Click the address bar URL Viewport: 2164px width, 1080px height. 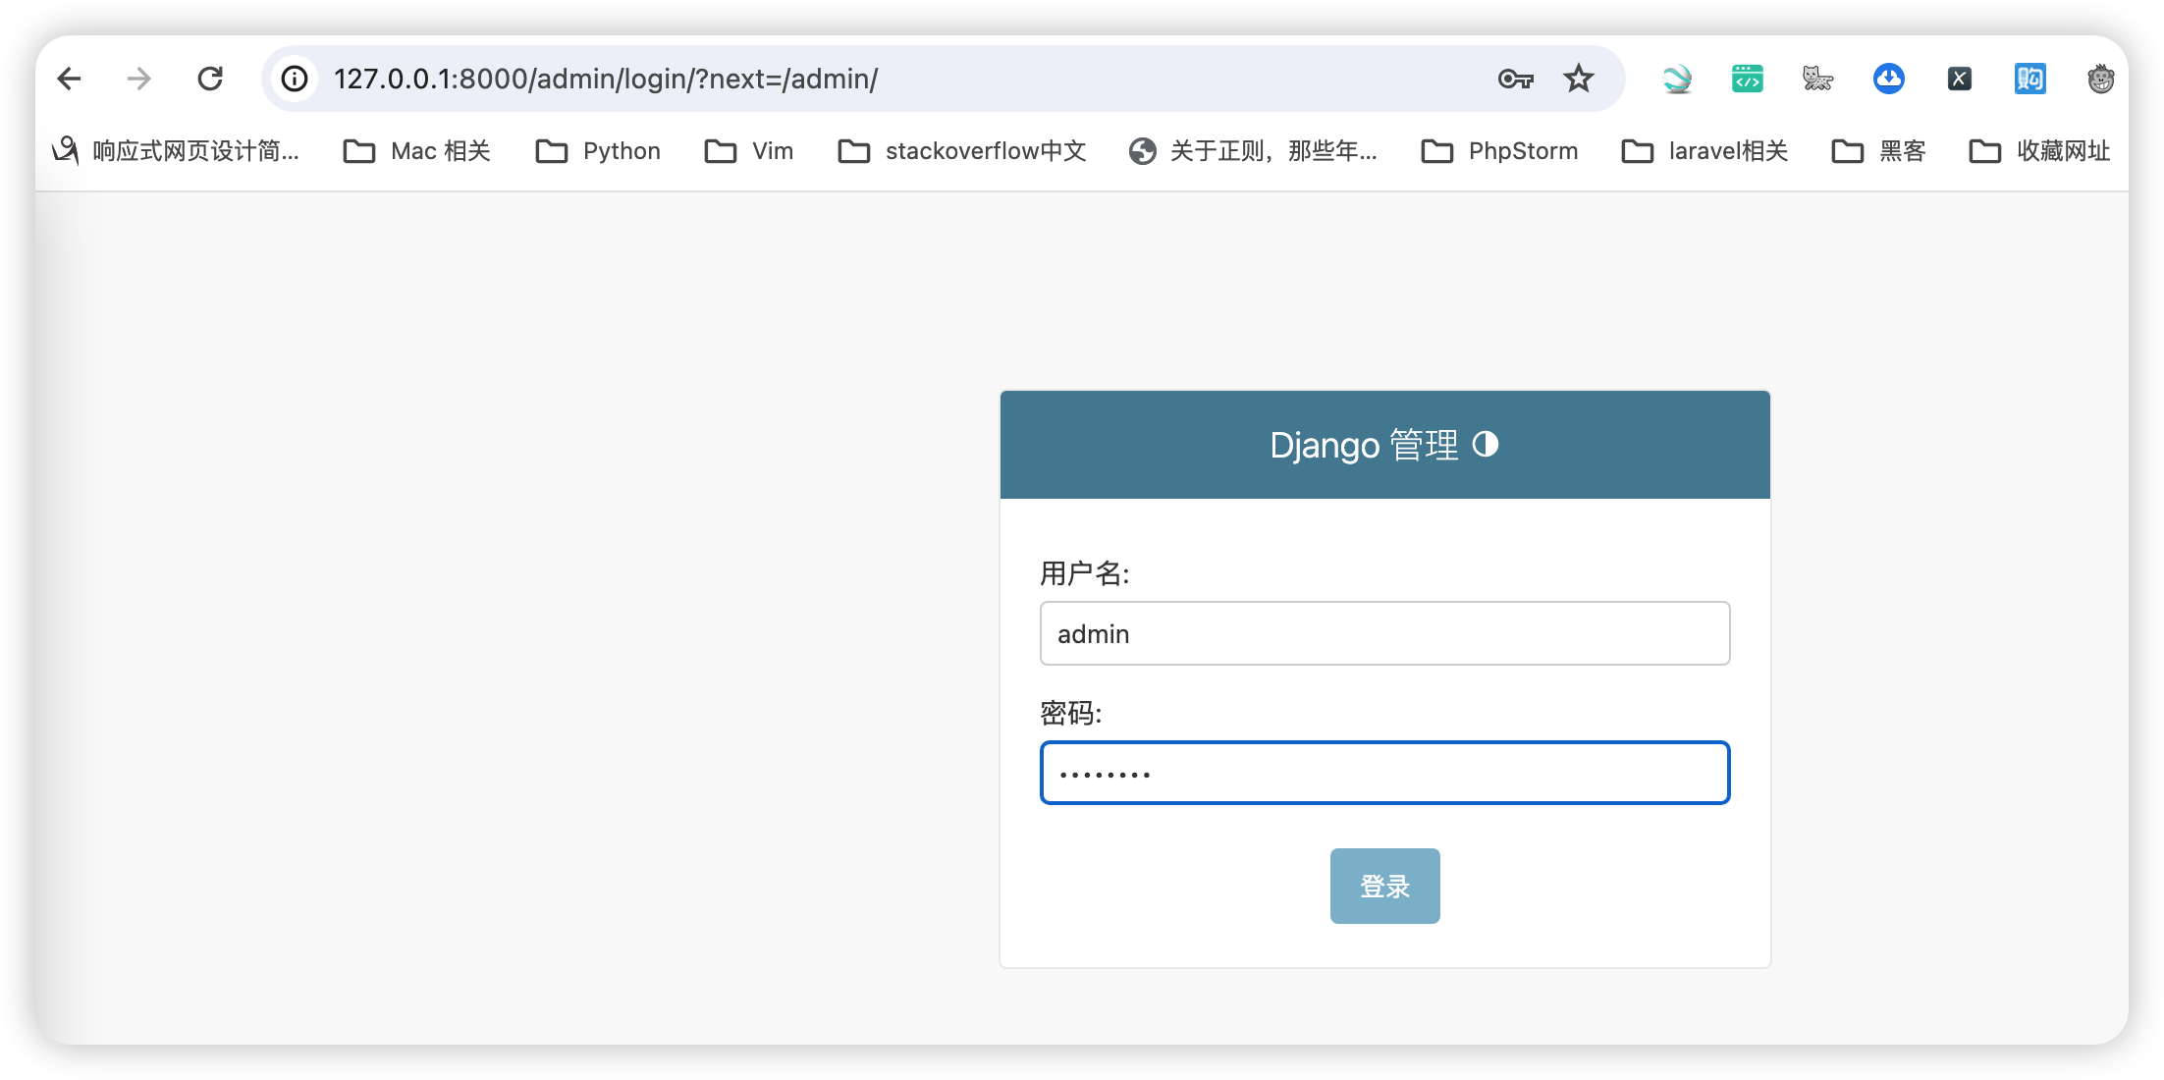pyautogui.click(x=606, y=79)
